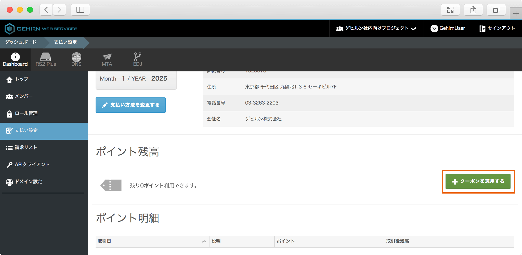Open 請求リスト in the sidebar

[26, 148]
